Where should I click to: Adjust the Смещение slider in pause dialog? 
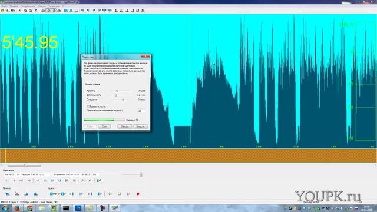pyautogui.click(x=123, y=100)
